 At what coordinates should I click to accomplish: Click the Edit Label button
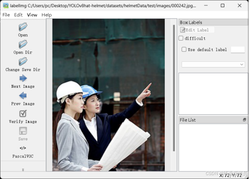pyautogui.click(x=197, y=30)
